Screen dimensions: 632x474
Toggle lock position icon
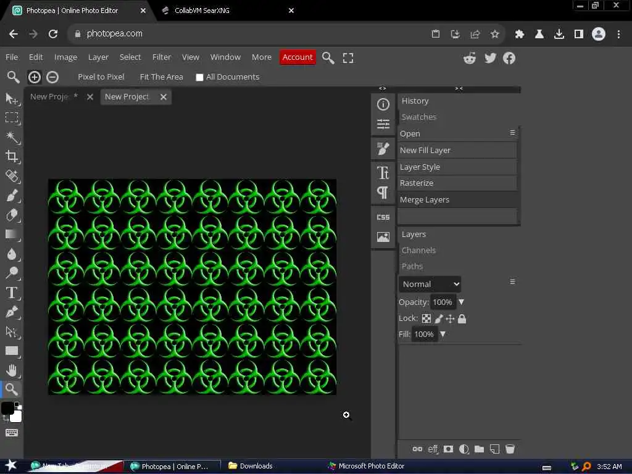[x=450, y=319]
